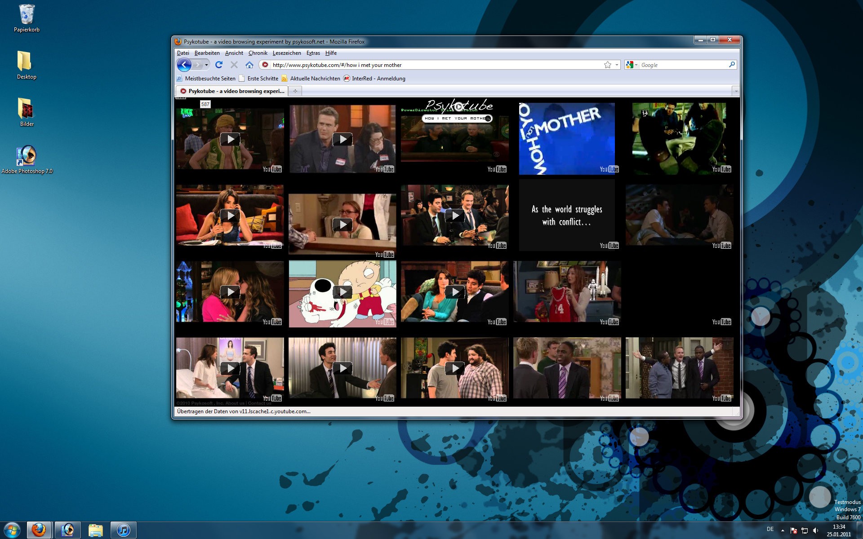Viewport: 863px width, 539px height.
Task: Open the 'As the world struggles with conflict' thumbnail
Action: [x=567, y=215]
